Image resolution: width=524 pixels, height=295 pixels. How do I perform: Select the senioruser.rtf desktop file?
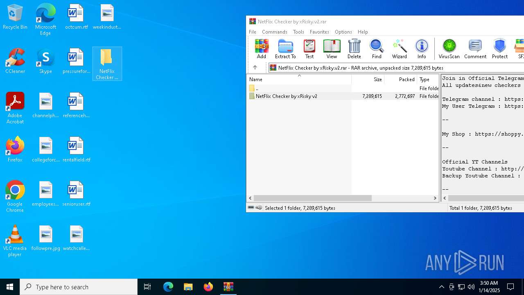tap(76, 194)
